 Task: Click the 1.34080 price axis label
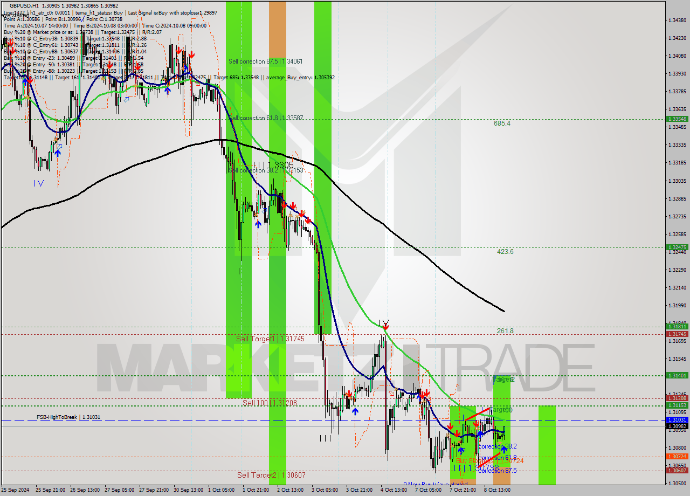click(x=677, y=56)
